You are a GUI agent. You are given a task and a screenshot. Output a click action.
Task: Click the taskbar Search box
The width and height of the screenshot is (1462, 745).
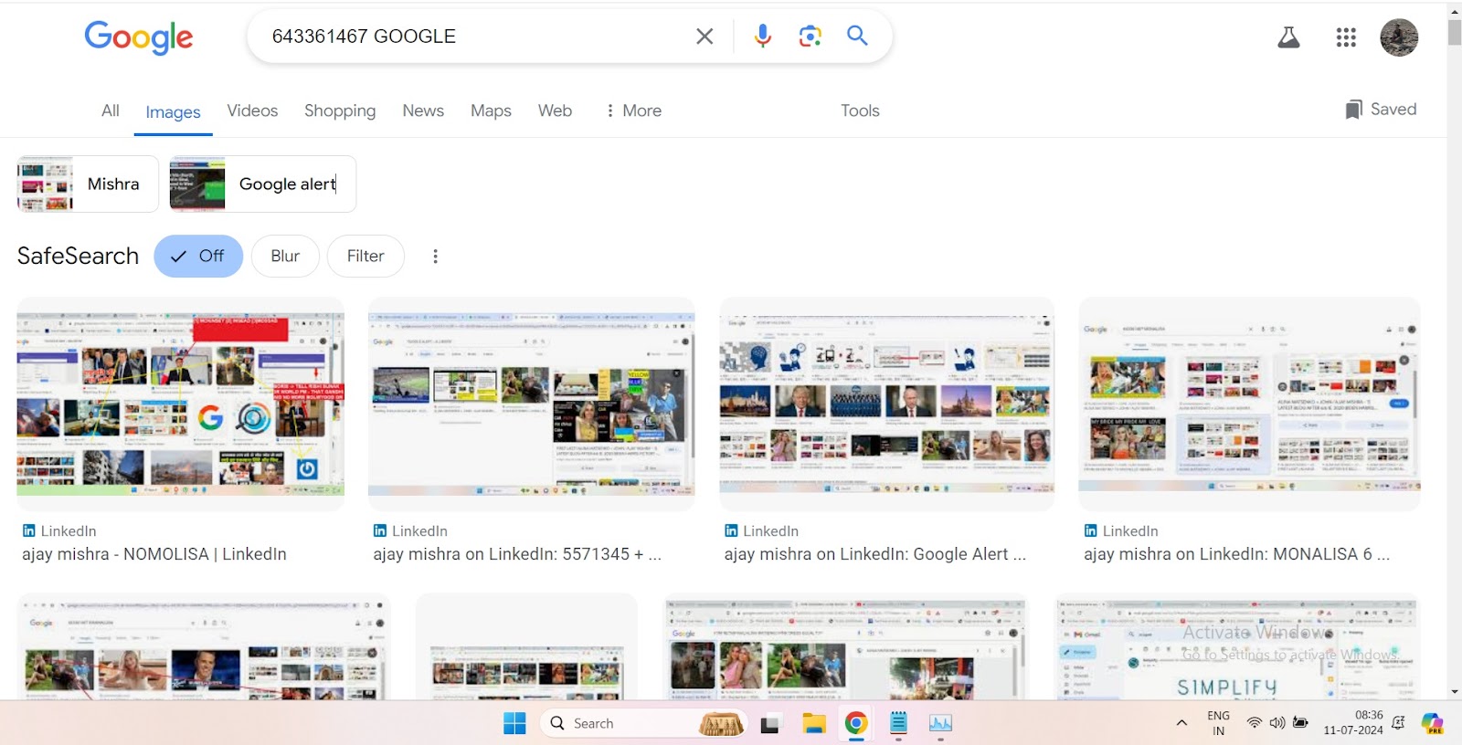coord(644,723)
